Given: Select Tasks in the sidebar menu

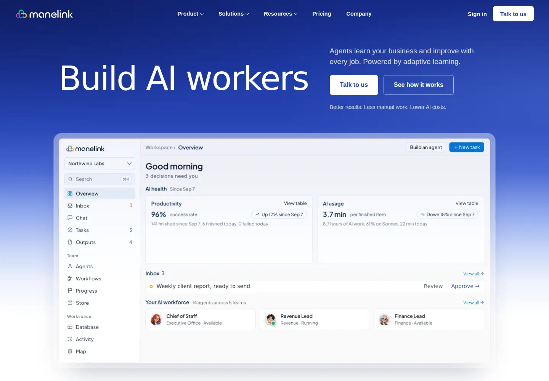Looking at the screenshot, I should (100, 230).
